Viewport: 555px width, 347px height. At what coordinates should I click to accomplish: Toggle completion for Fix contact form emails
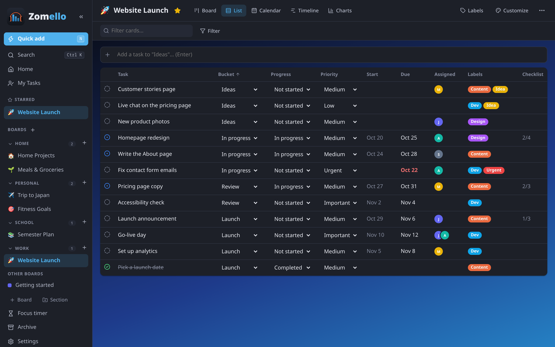click(x=107, y=170)
